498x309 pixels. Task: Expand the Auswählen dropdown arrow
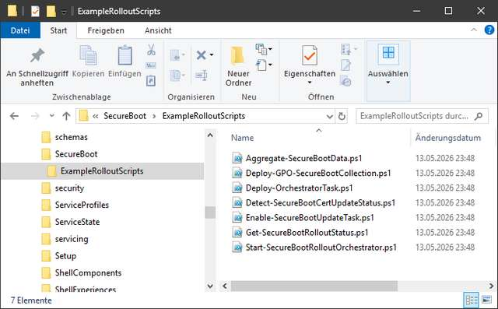(388, 83)
